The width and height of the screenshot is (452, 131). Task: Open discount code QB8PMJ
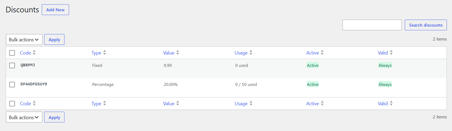[28, 65]
